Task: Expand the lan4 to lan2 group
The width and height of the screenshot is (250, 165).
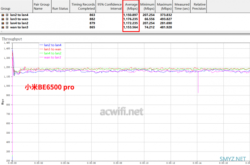Action: pyautogui.click(x=7, y=23)
